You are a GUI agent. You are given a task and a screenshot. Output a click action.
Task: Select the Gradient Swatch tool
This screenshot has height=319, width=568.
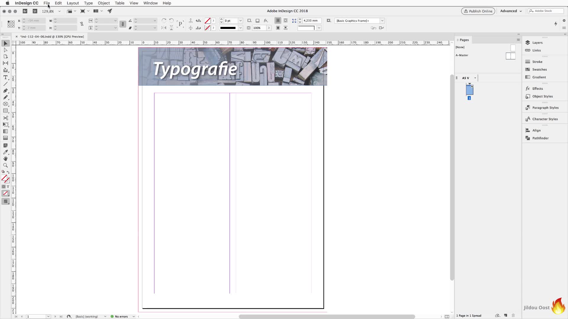tap(5, 131)
